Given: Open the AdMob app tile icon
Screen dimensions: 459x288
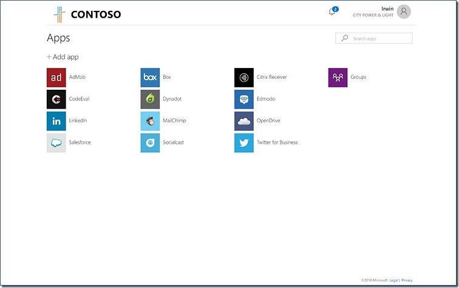Looking at the screenshot, I should point(56,78).
